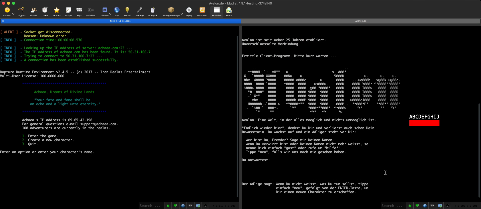Image resolution: width=481 pixels, height=209 pixels.
Task: Toggle timestamps info icon in left console
Action: tap(183, 206)
